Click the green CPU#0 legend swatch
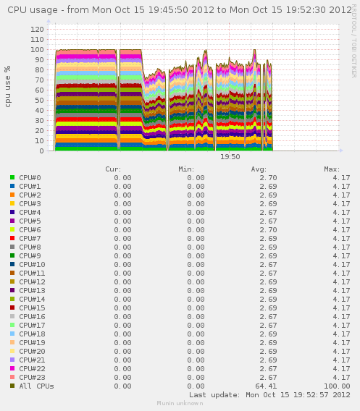 tap(12, 177)
